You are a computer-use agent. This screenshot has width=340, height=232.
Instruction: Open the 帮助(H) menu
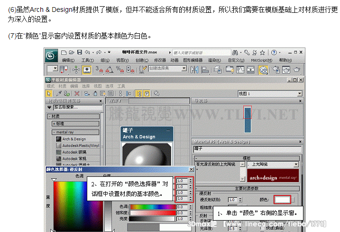(x=285, y=60)
